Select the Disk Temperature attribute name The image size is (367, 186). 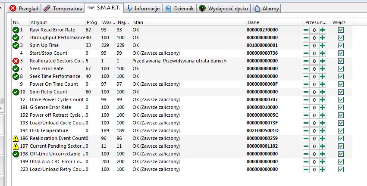point(49,130)
